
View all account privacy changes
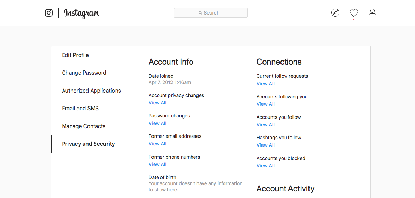click(x=157, y=103)
